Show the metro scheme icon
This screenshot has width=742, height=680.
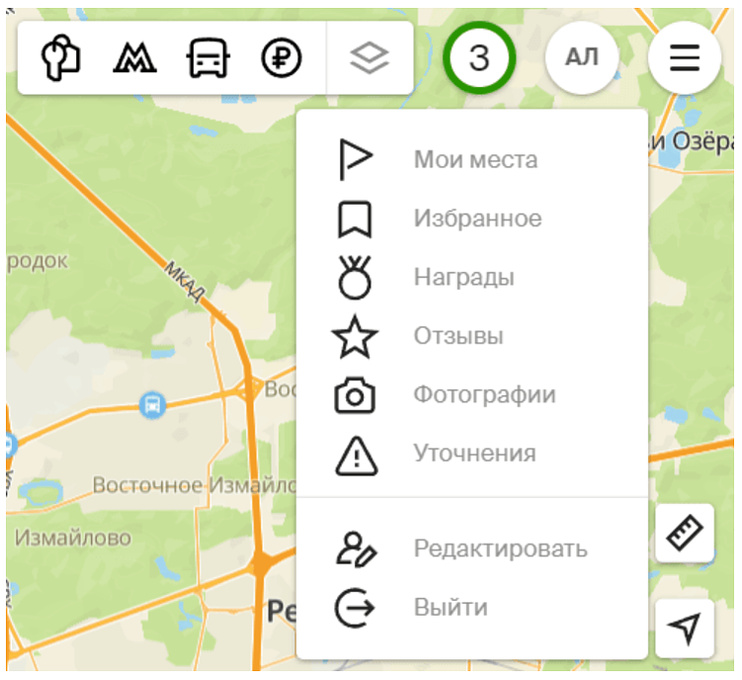135,57
